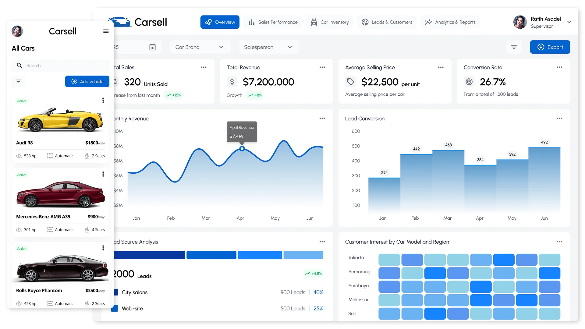Click the Jakarta heatmap row label
585x329 pixels.
pos(356,257)
